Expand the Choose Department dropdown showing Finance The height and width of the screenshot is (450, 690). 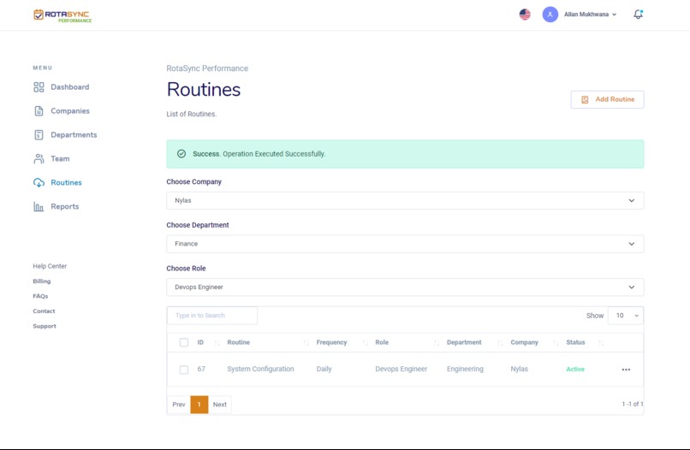point(405,244)
